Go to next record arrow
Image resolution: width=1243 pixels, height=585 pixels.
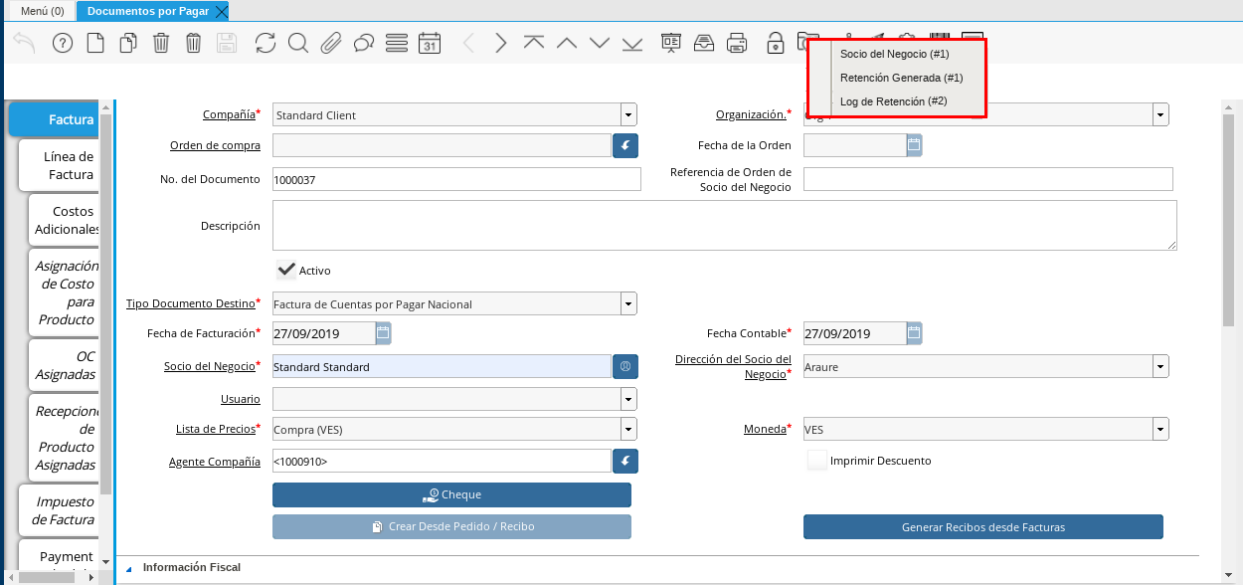501,43
